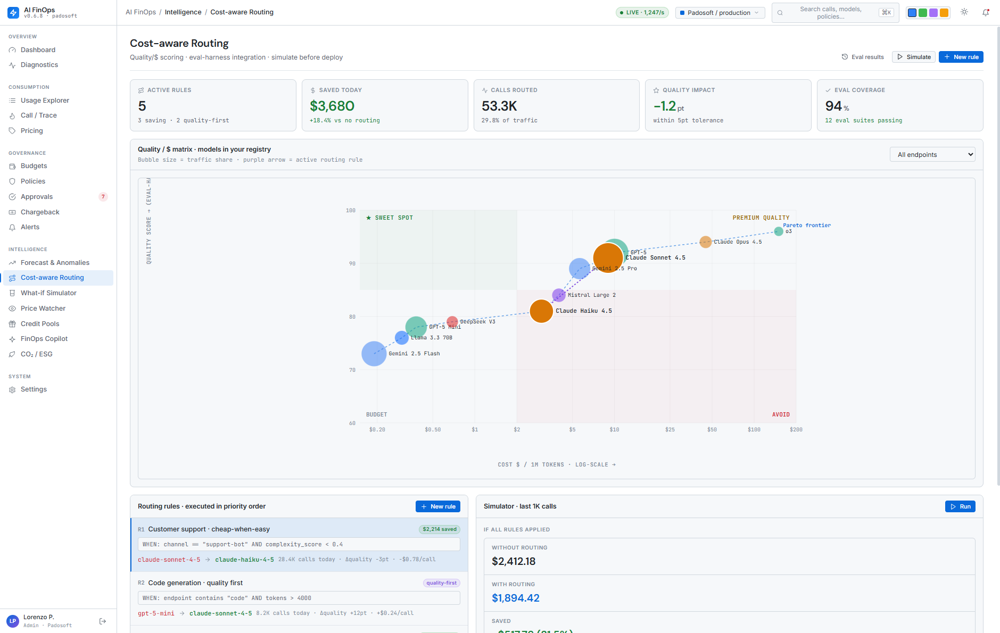Click the Eval Coverage 94% card

pyautogui.click(x=900, y=105)
